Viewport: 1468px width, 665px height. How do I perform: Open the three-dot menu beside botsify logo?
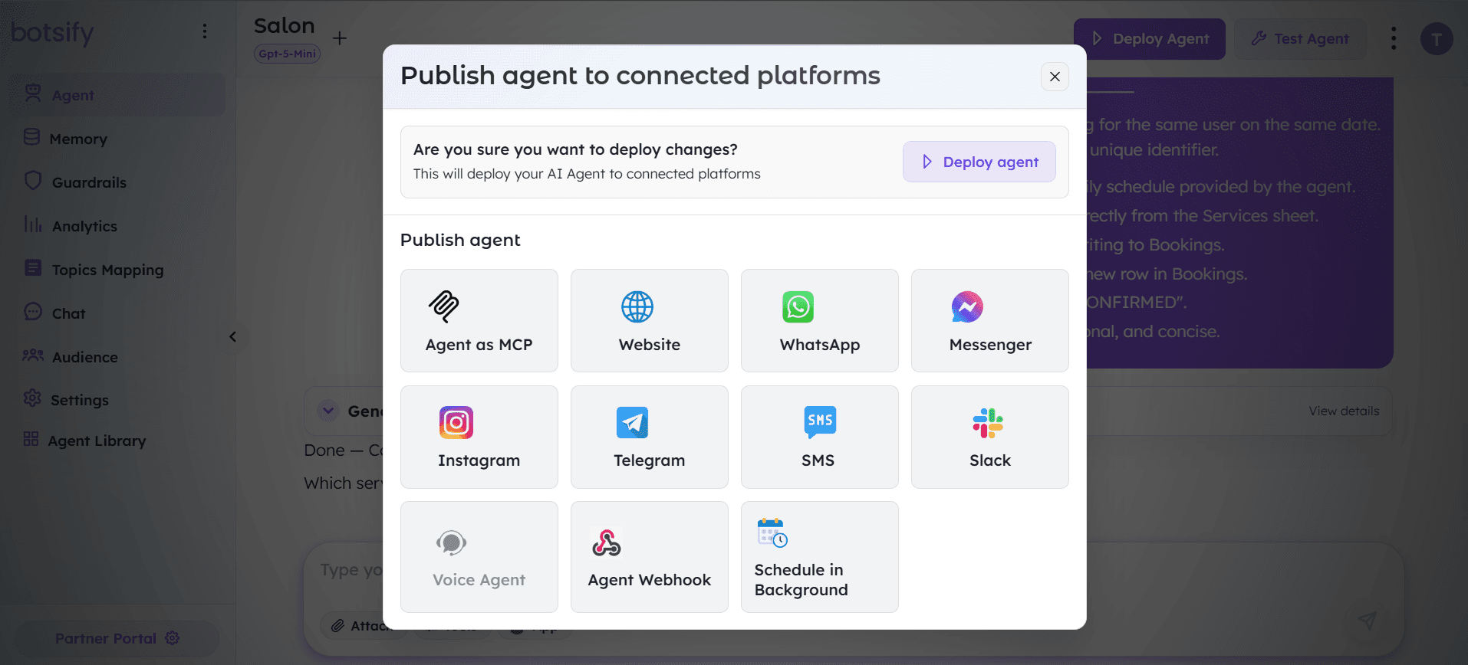pyautogui.click(x=204, y=31)
